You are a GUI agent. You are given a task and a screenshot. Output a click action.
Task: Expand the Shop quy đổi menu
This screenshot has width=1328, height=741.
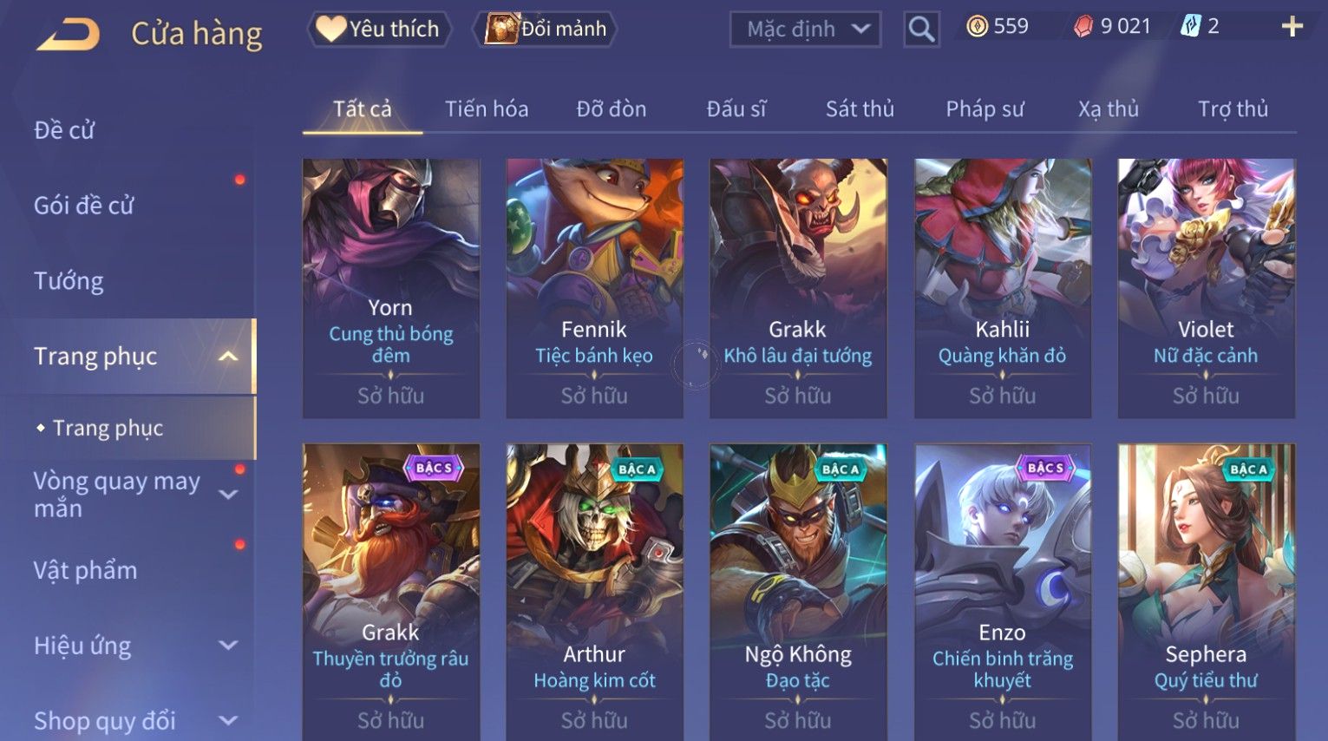click(x=228, y=720)
